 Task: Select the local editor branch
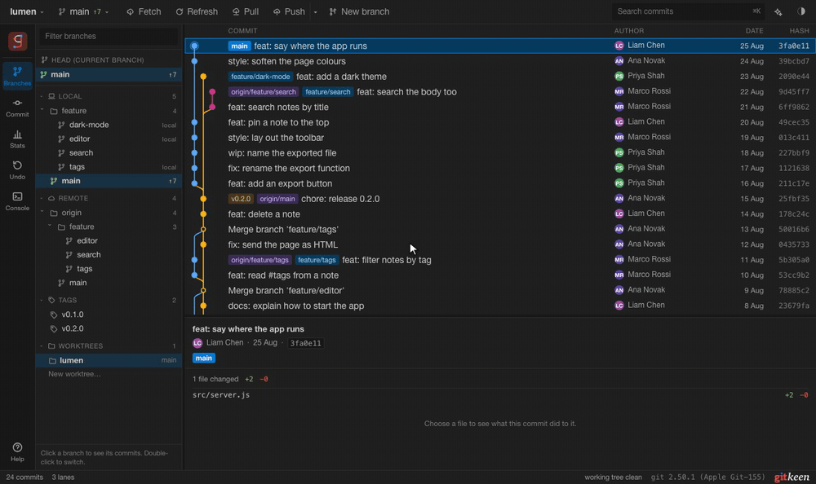click(109, 139)
